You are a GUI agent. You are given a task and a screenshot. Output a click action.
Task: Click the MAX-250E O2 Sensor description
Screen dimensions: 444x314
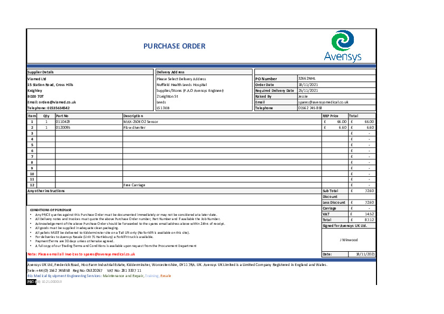pos(140,121)
